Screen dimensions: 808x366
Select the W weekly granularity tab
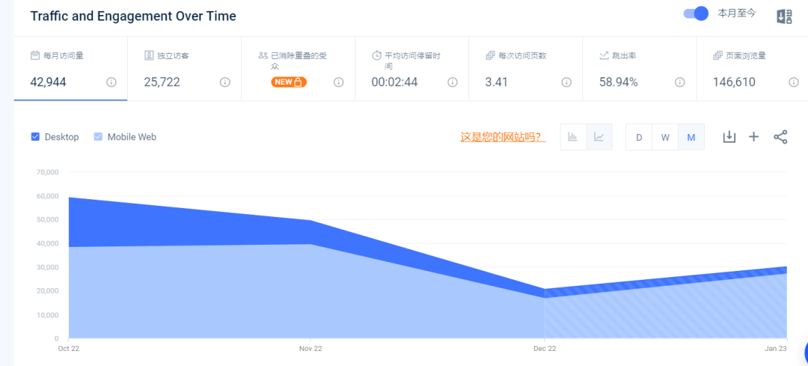click(x=665, y=137)
